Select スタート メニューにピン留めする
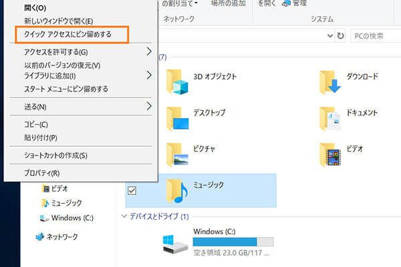The width and height of the screenshot is (401, 267). pos(81,89)
